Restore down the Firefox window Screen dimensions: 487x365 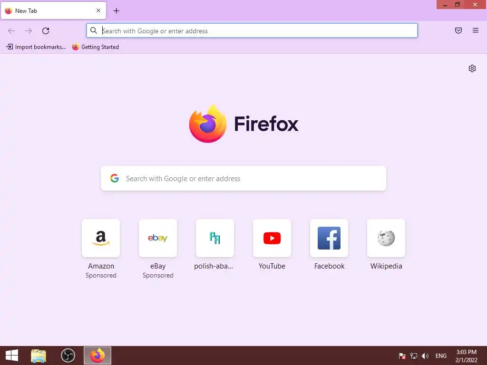point(458,4)
